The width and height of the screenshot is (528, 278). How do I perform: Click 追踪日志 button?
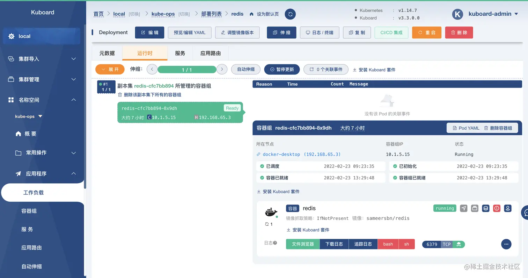coord(363,244)
